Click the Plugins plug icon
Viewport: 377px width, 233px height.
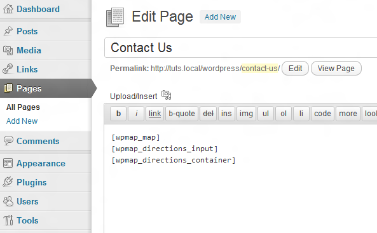pos(8,182)
